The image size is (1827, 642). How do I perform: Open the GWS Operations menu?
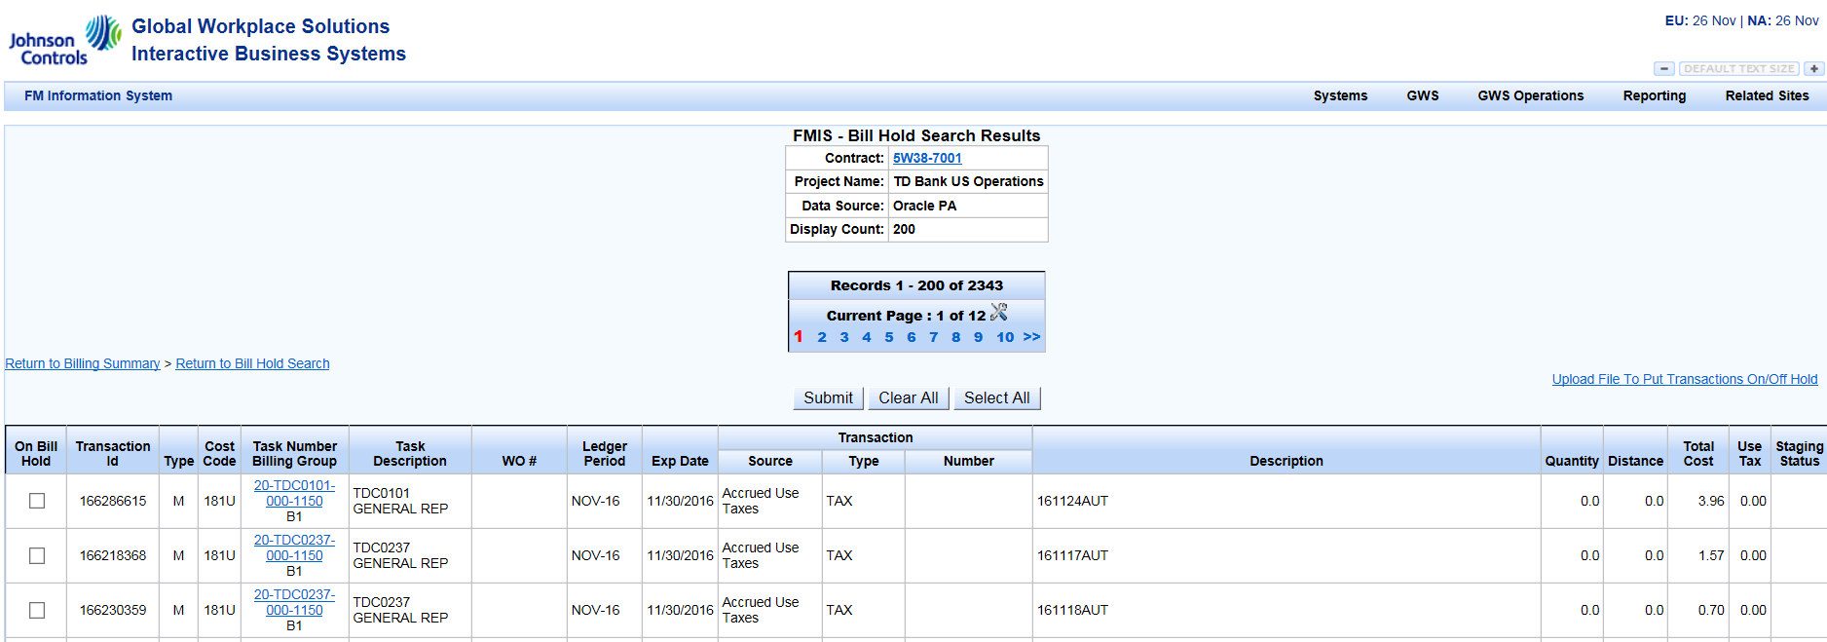tap(1530, 95)
